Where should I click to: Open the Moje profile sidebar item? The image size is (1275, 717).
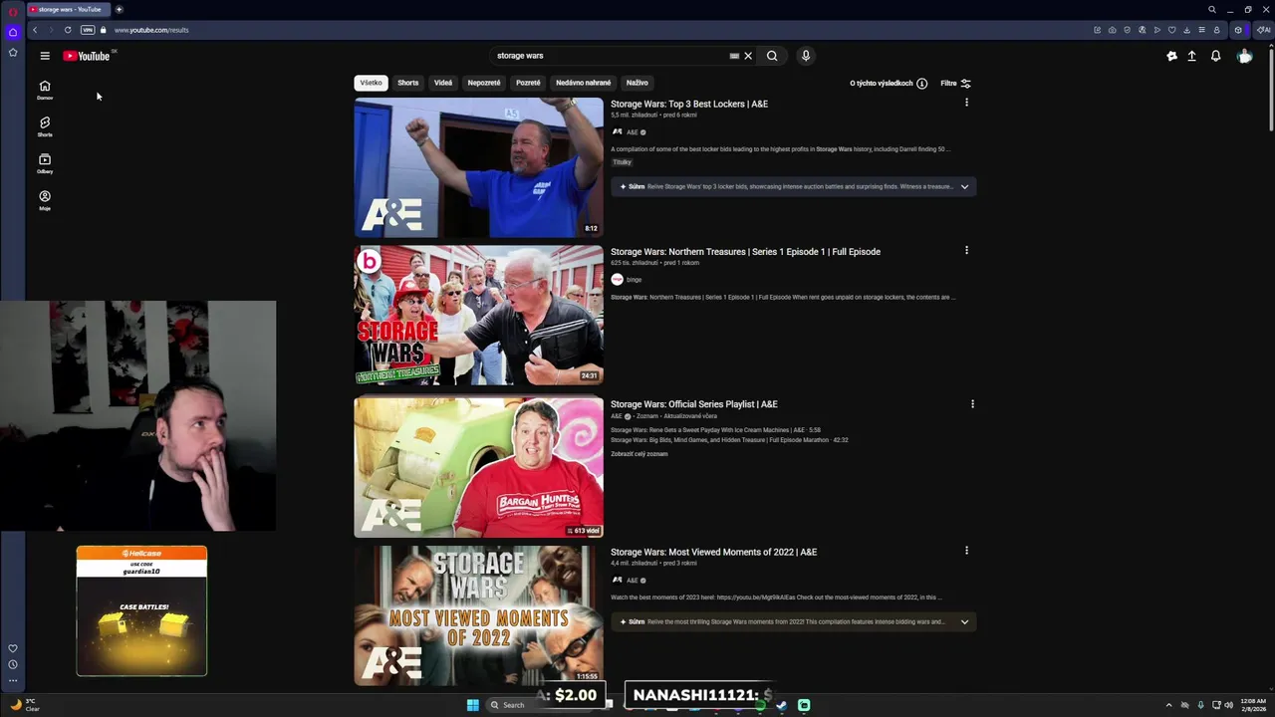click(45, 200)
